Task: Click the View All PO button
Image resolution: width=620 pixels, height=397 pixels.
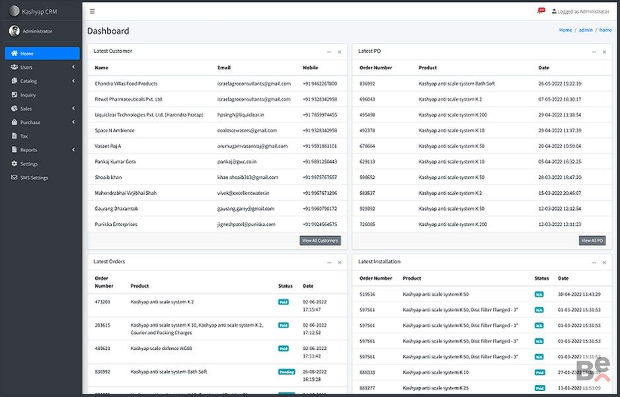Action: (592, 241)
